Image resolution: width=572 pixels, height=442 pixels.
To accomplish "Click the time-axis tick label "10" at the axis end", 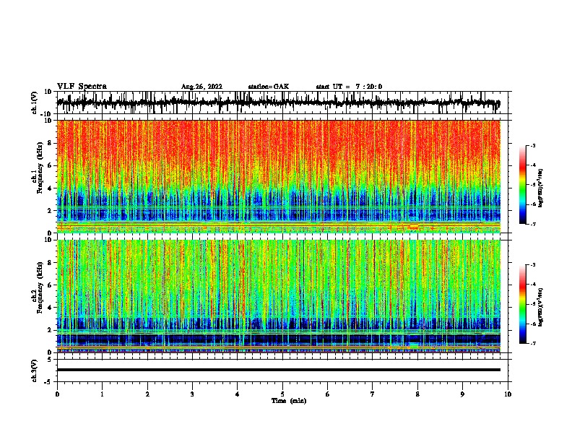I will click(508, 394).
